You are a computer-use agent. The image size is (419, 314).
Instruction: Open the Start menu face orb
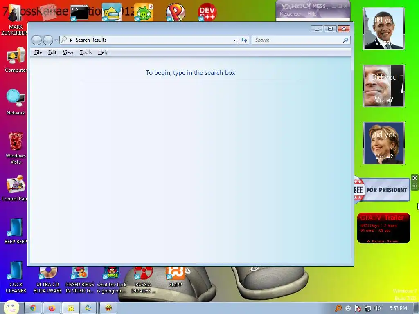[11, 307]
